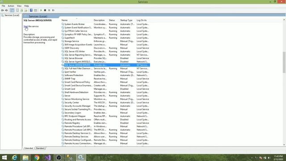Open the View menu
Image resolution: width=286 pixels, height=161 pixels.
tap(19, 6)
